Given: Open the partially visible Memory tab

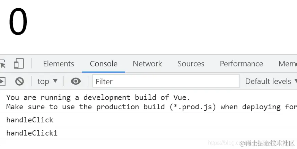Looking at the screenshot, I should pyautogui.click(x=288, y=64).
